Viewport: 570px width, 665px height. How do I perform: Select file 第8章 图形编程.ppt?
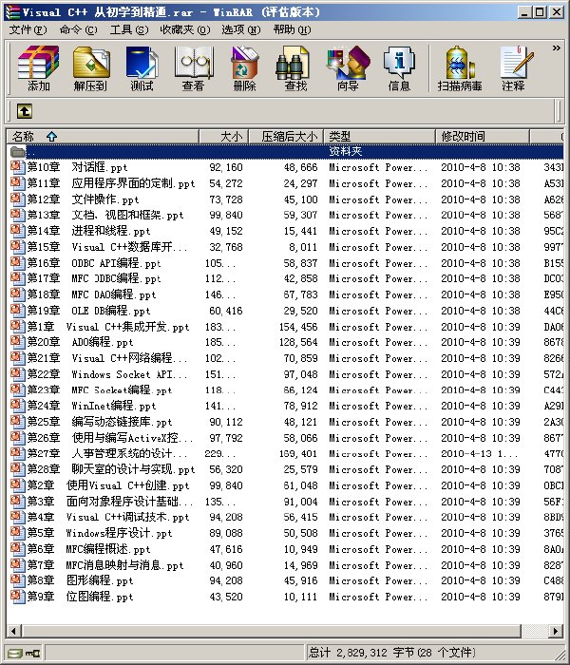point(80,580)
